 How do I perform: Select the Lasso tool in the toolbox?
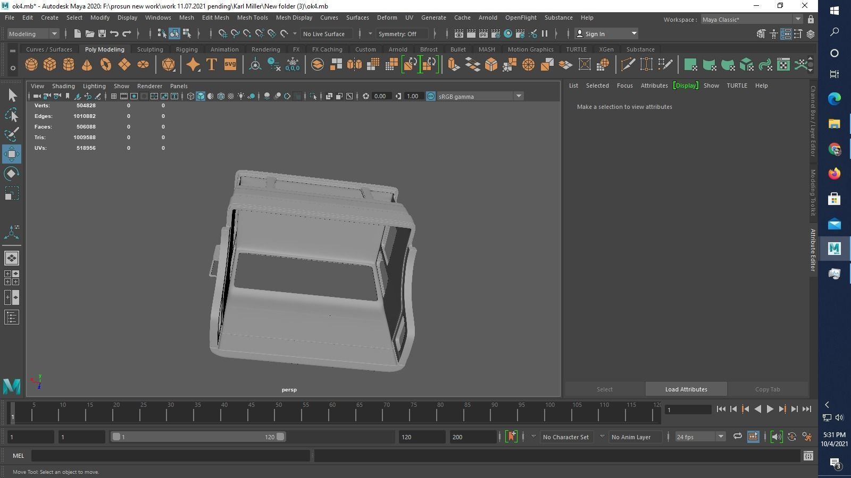(x=12, y=115)
